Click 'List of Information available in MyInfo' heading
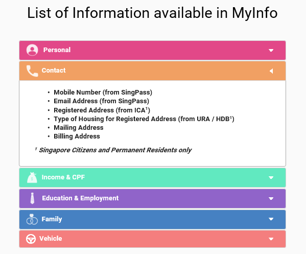 click(152, 13)
